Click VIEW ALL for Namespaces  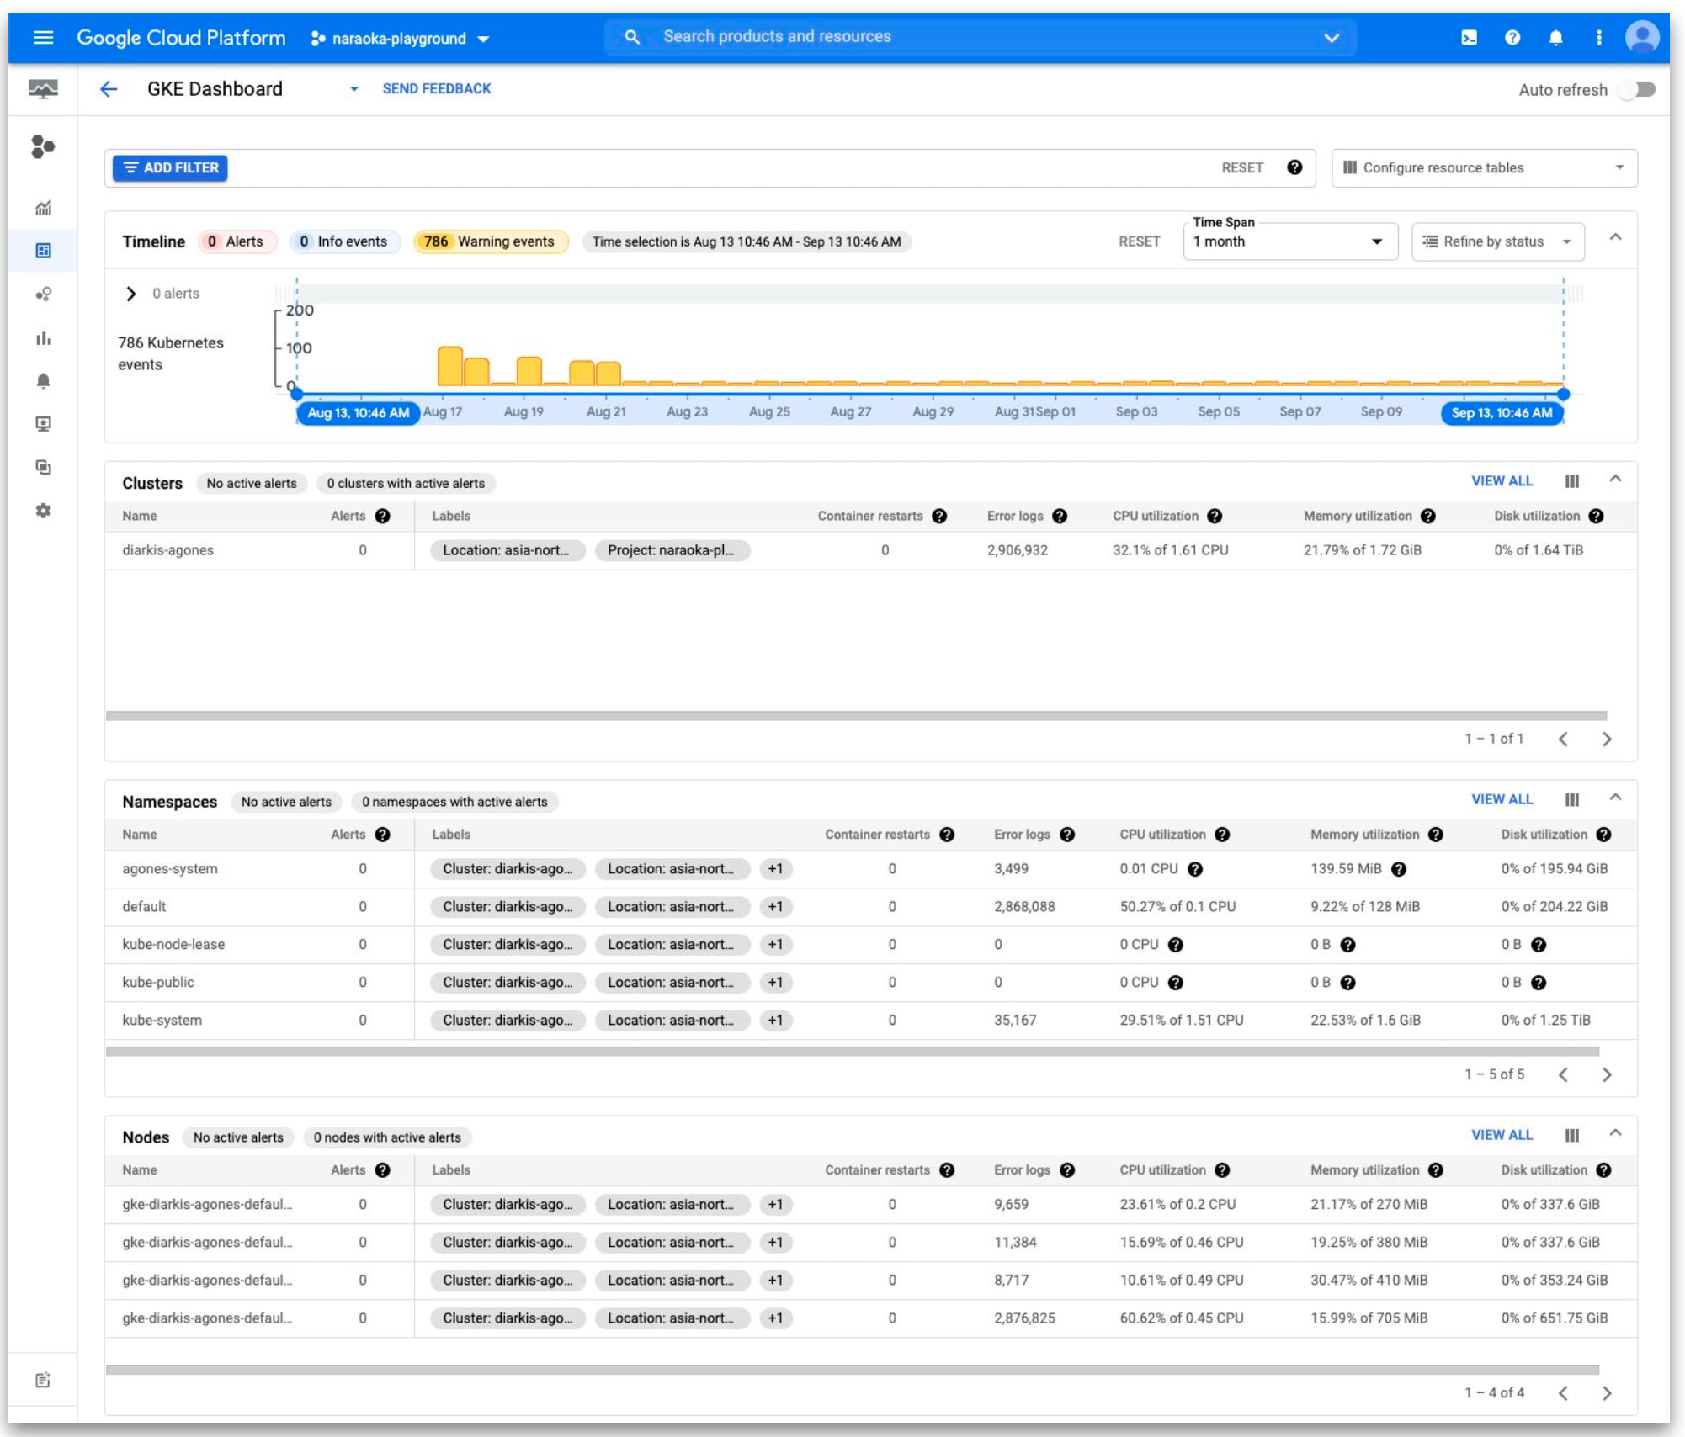pos(1502,800)
